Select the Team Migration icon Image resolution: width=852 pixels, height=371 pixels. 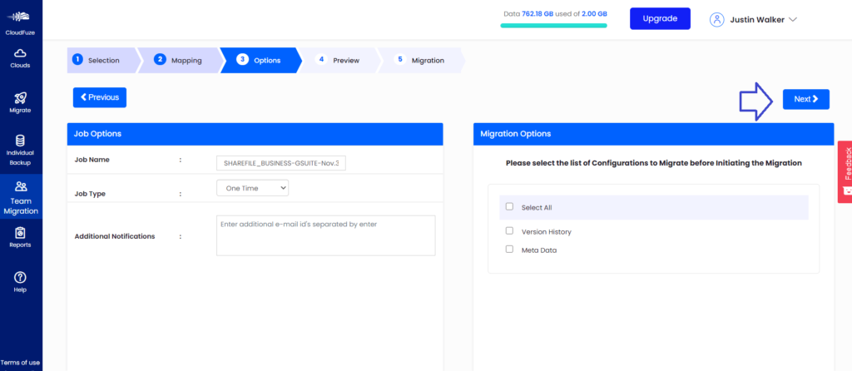click(21, 187)
